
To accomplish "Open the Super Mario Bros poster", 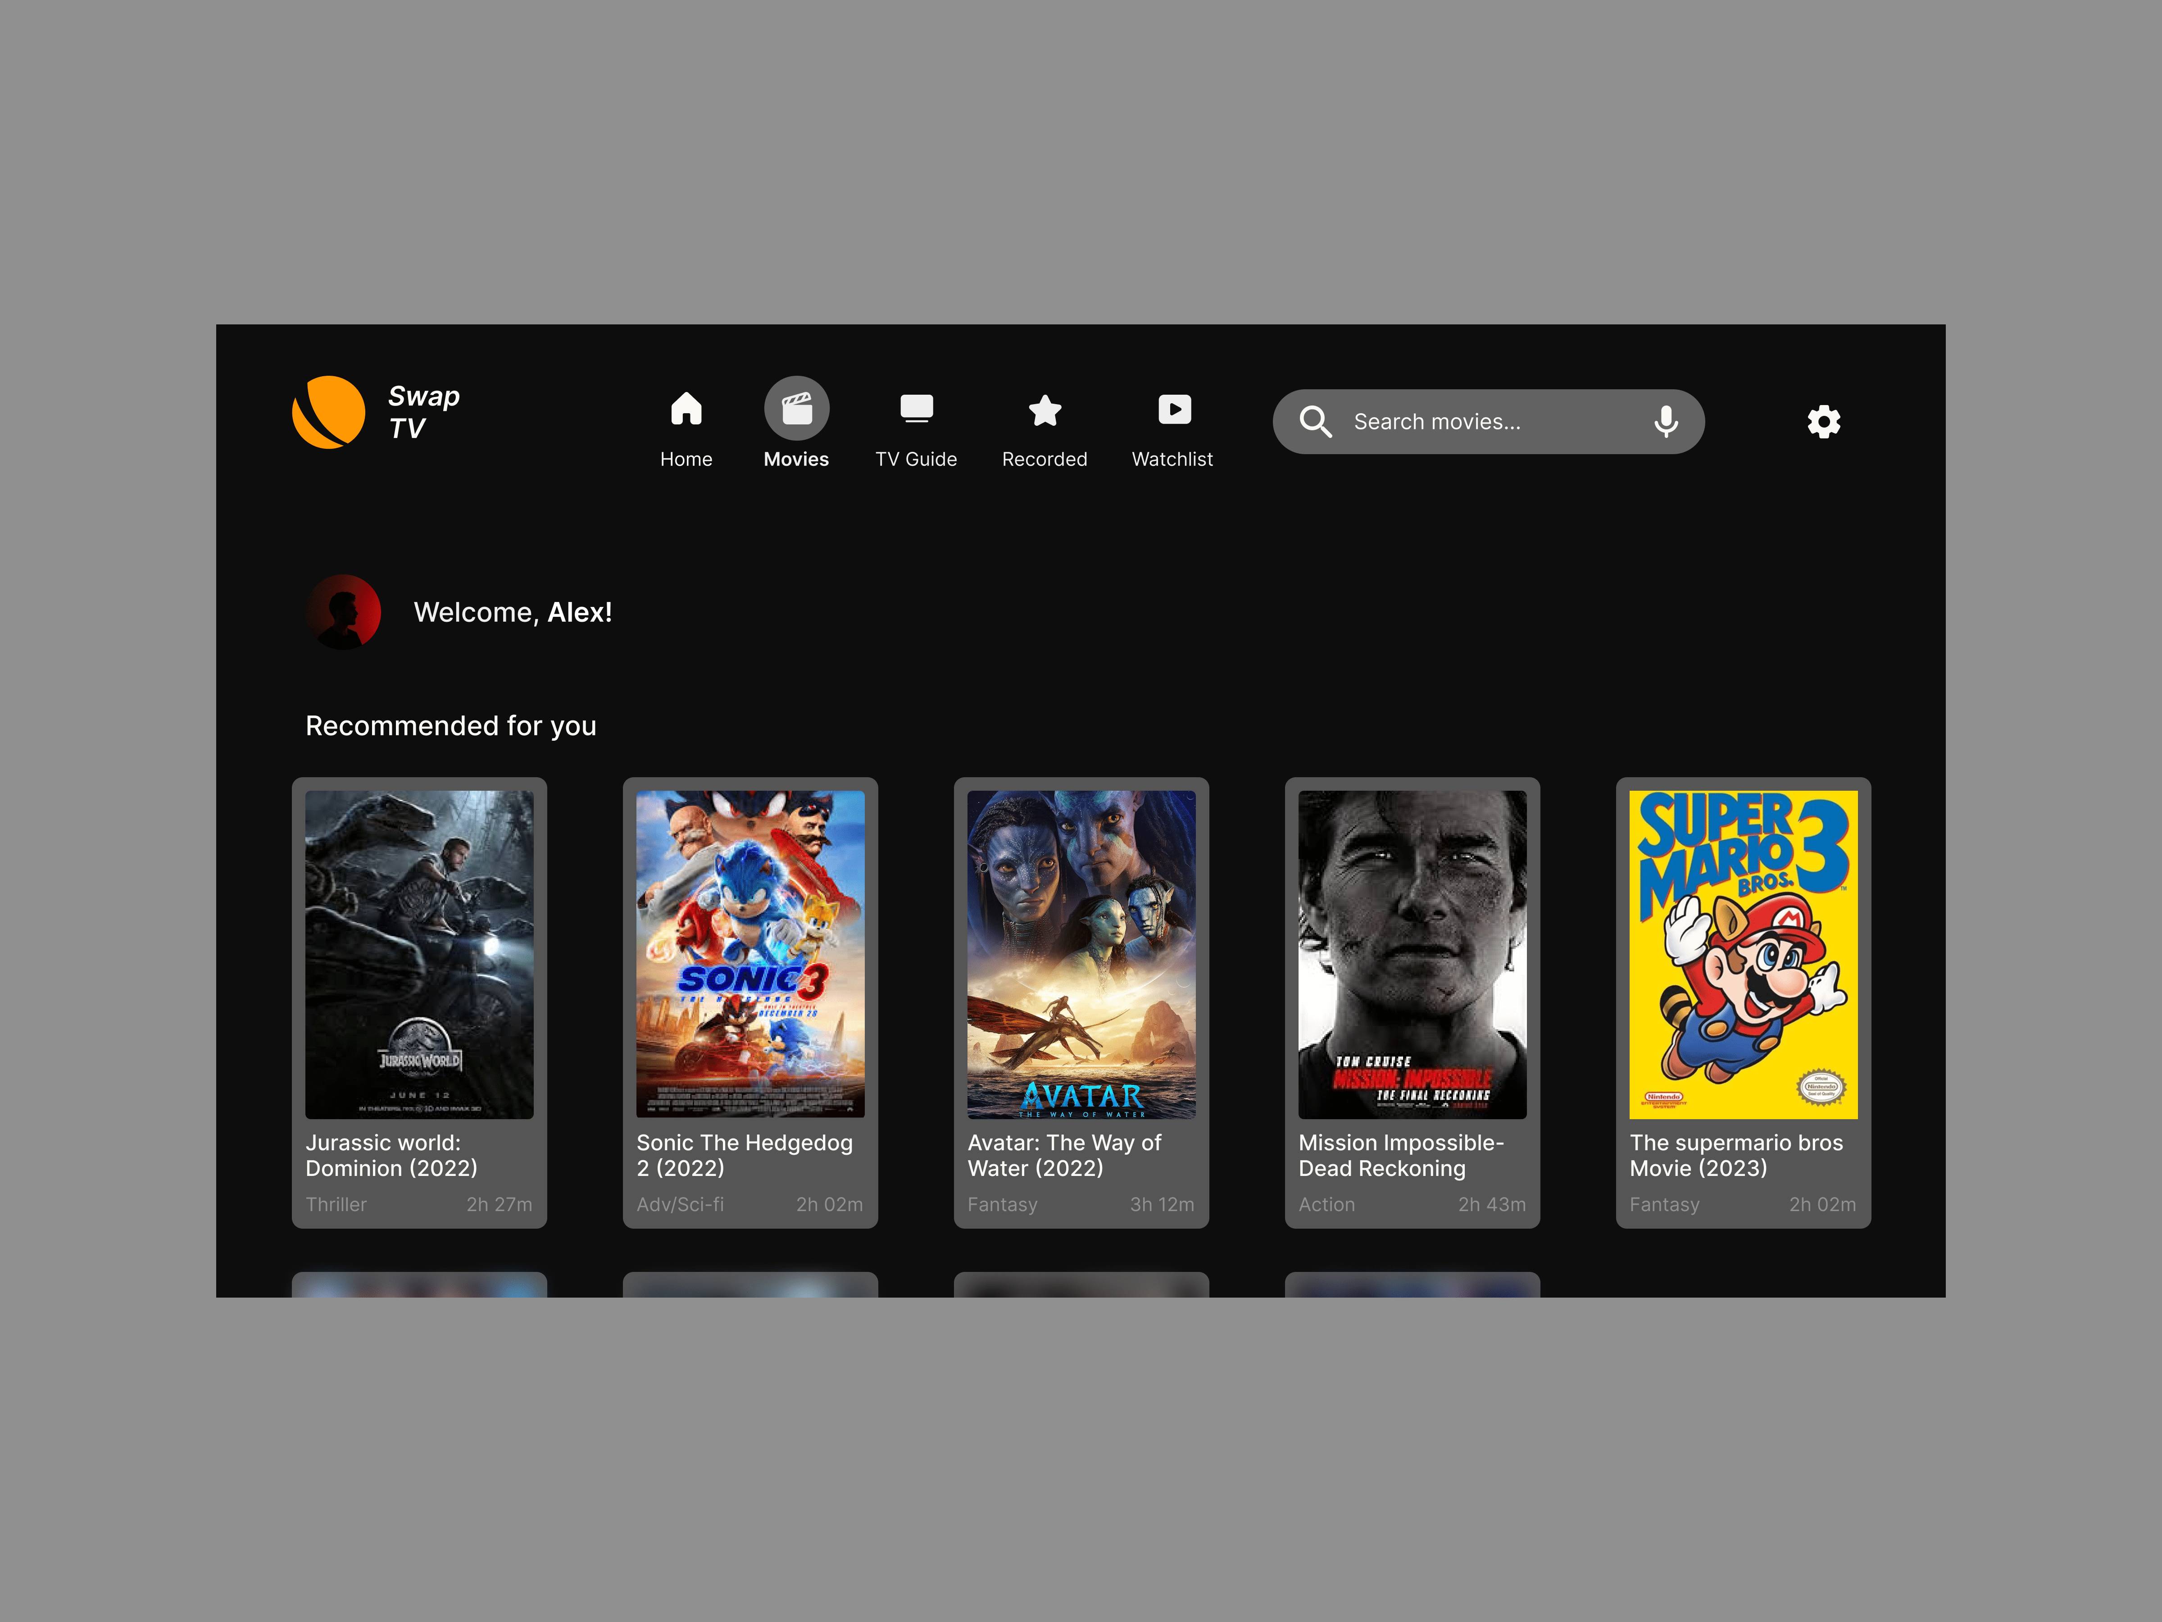I will pos(1744,954).
